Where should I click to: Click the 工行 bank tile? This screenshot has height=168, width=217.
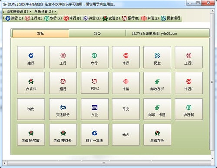click(63, 57)
